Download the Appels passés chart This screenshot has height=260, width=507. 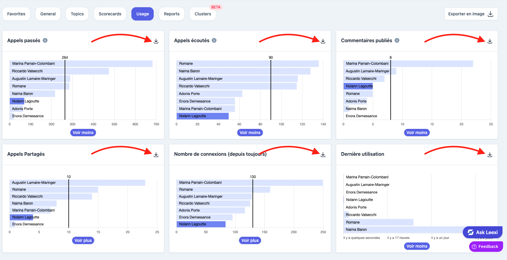click(156, 41)
